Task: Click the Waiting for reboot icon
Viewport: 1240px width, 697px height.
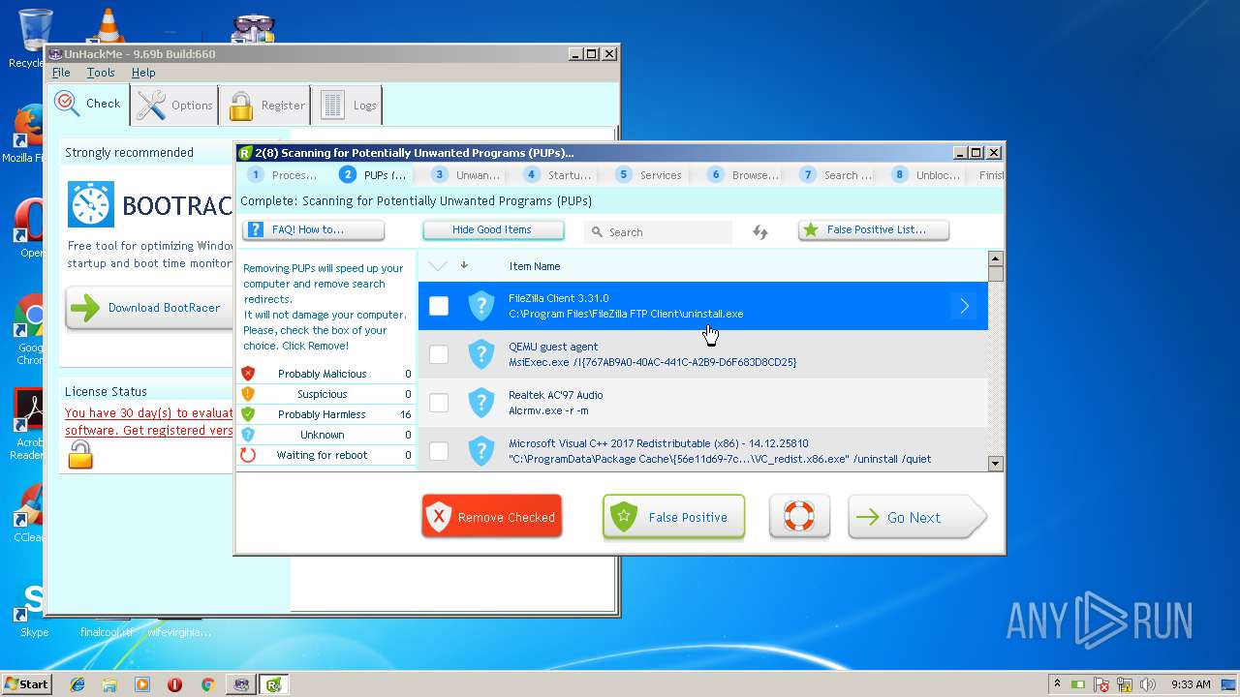Action: pyautogui.click(x=248, y=455)
